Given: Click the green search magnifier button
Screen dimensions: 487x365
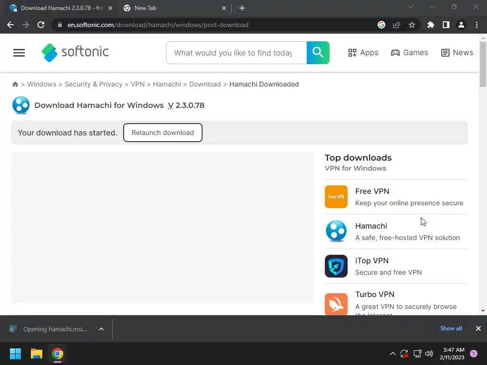Looking at the screenshot, I should [x=318, y=53].
